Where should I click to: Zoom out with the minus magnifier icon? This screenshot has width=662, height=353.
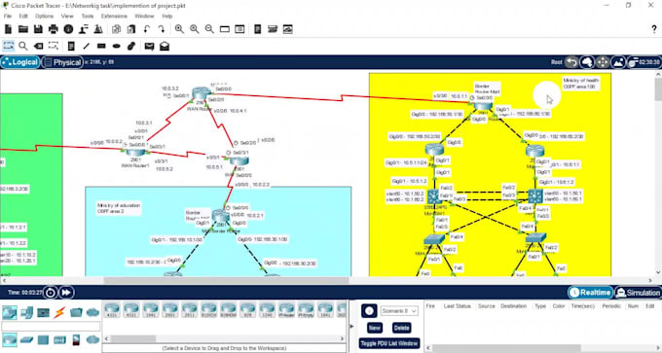point(209,29)
